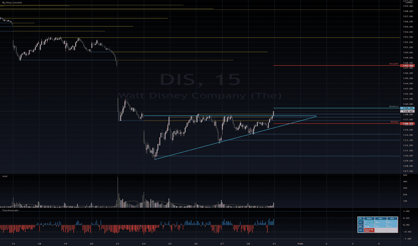
Task: Click the "Feb" date label on the time axis
Action: coord(300,243)
